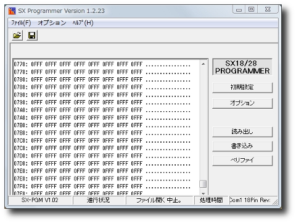Screen dimensions: 296x223
Task: Open a file with the folder icon
Action: pyautogui.click(x=17, y=35)
